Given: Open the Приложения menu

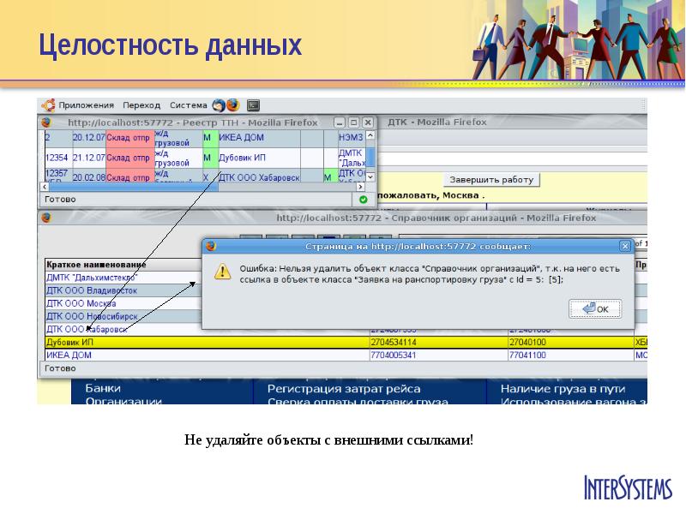Looking at the screenshot, I should click(86, 105).
